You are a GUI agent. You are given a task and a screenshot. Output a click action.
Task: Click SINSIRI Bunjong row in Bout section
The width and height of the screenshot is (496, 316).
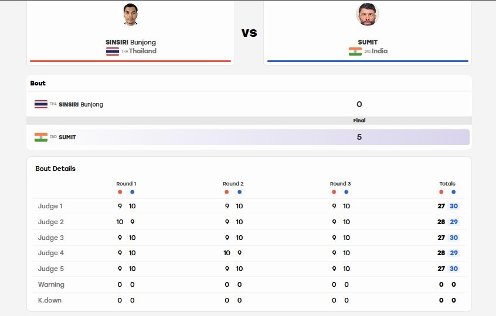(249, 104)
